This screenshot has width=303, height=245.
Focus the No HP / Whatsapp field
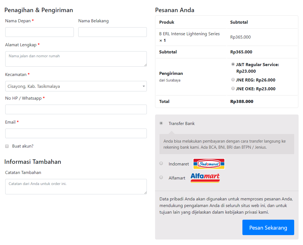(76, 109)
